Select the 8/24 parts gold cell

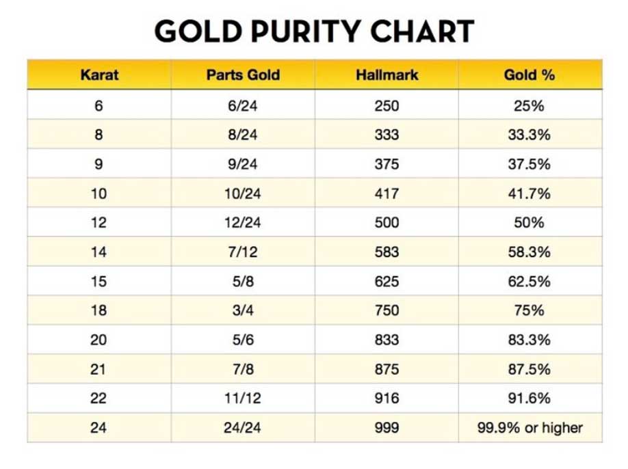point(243,135)
